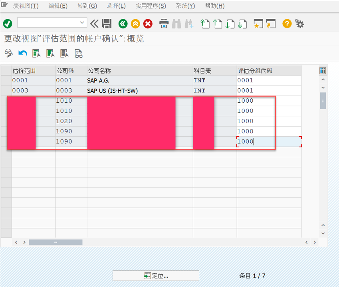This screenshot has width=339, height=287.
Task: Click the Save icon in toolbar
Action: point(106,24)
